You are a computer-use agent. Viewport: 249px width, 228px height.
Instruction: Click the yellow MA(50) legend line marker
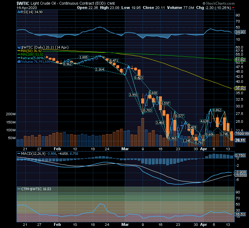tap(19, 51)
